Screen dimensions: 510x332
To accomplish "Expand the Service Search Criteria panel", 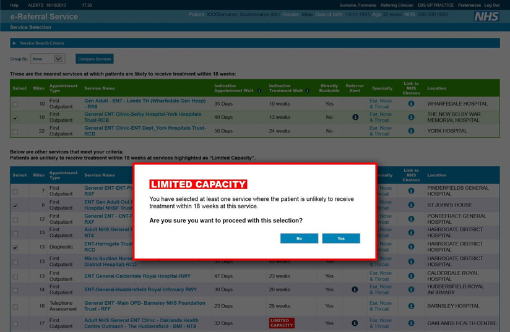I will [254, 43].
